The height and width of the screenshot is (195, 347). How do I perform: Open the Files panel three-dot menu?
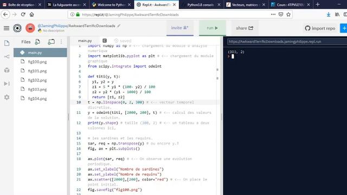tap(61, 42)
